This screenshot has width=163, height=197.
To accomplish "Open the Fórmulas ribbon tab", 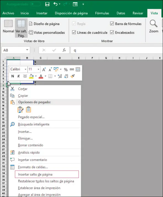I will pos(102,13).
